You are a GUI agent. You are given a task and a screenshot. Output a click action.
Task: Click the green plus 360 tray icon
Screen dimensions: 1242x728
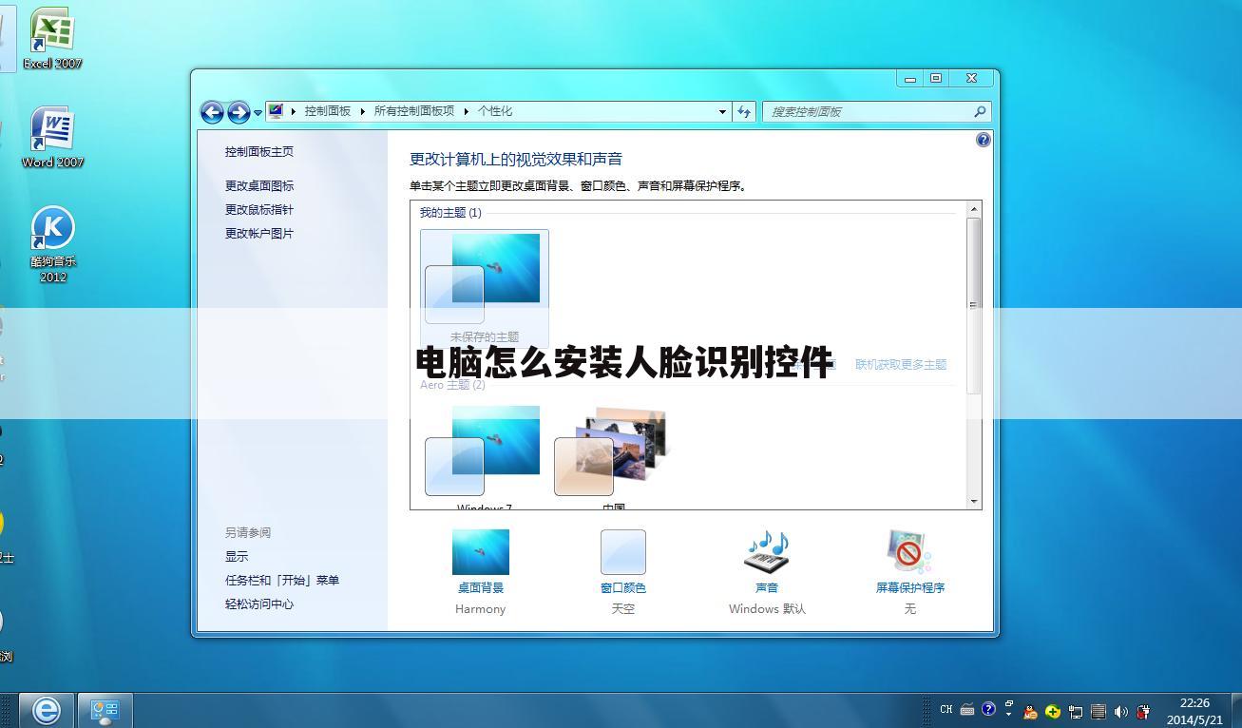tap(1053, 711)
